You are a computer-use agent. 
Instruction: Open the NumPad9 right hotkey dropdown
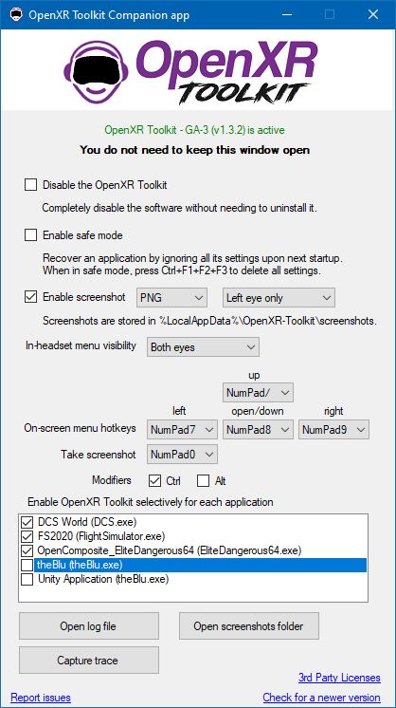point(333,430)
